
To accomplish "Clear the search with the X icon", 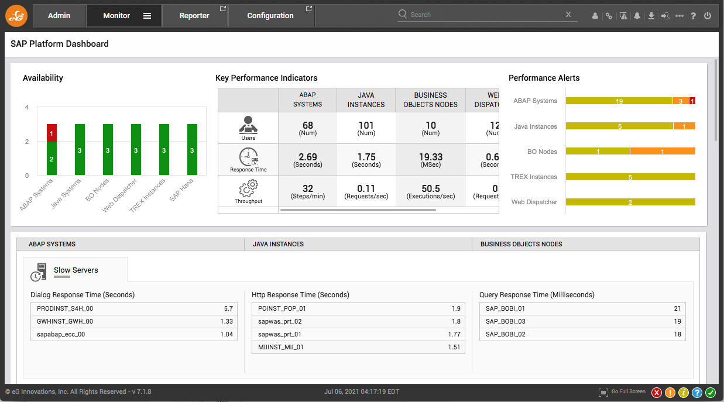I will 568,15.
